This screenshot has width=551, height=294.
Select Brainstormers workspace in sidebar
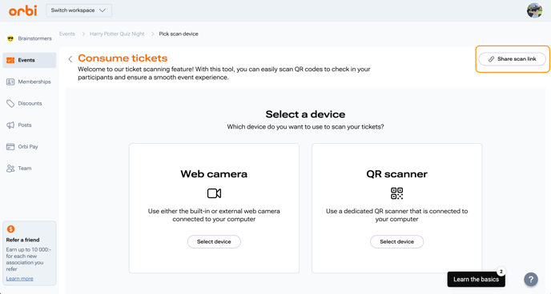29,38
